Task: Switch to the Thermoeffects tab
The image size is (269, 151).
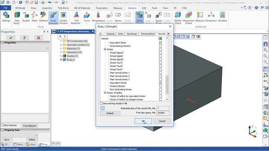Action: click(x=148, y=34)
